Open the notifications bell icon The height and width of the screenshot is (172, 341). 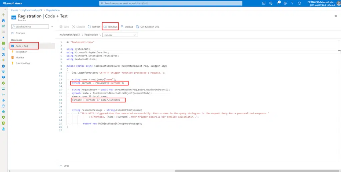click(278, 3)
